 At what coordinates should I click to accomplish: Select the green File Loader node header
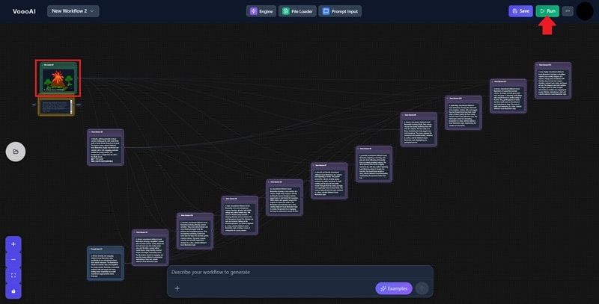coord(58,65)
